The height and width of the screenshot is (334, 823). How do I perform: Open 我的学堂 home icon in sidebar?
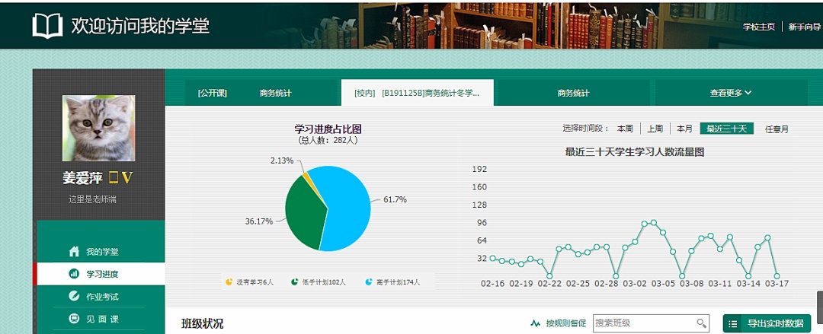[74, 251]
